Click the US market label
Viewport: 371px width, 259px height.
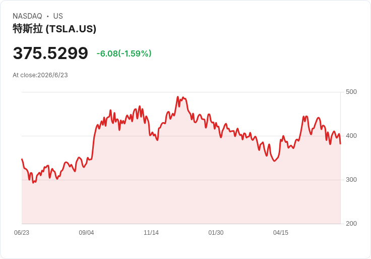coord(58,16)
